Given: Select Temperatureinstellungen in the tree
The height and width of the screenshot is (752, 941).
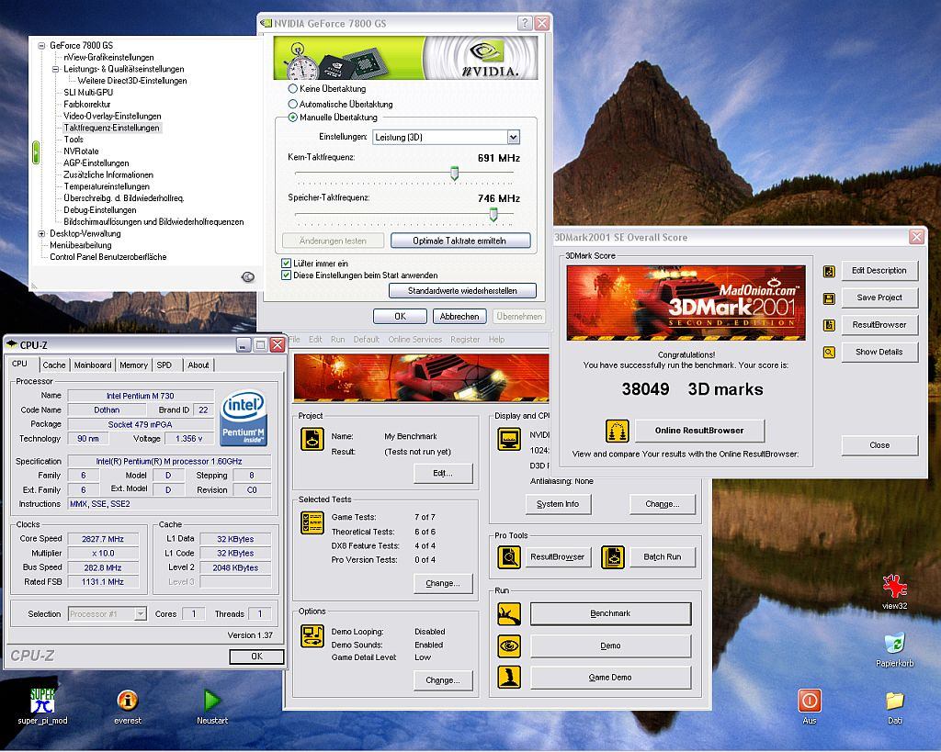Looking at the screenshot, I should tap(107, 186).
